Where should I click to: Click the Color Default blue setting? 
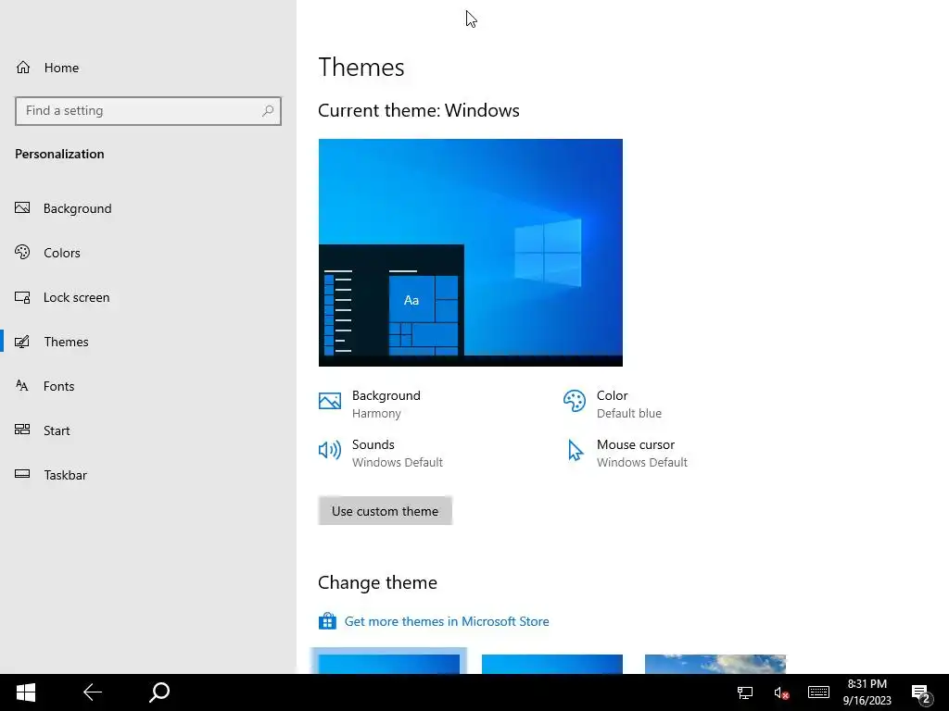click(613, 404)
